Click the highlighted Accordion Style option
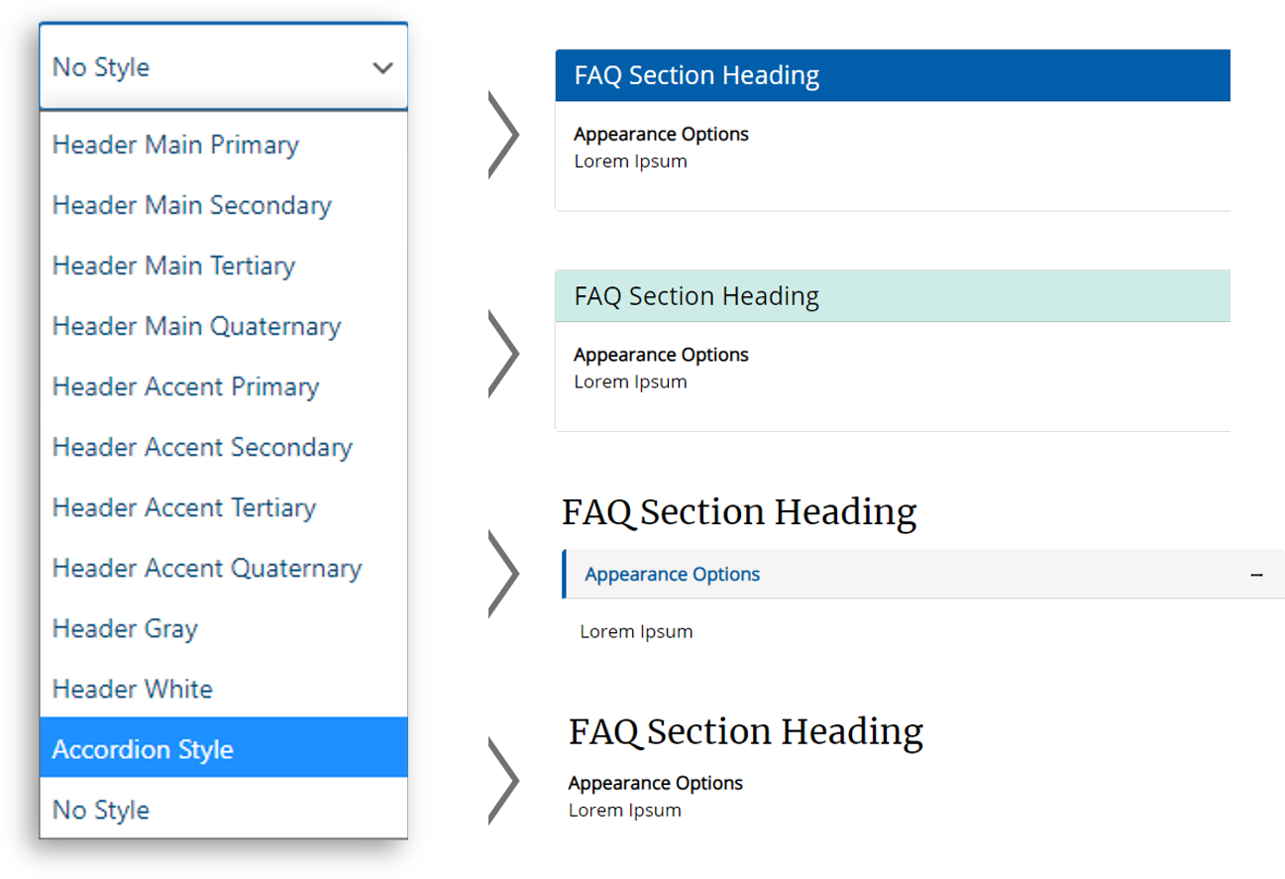Image resolution: width=1285 pixels, height=879 pixels. 142,749
